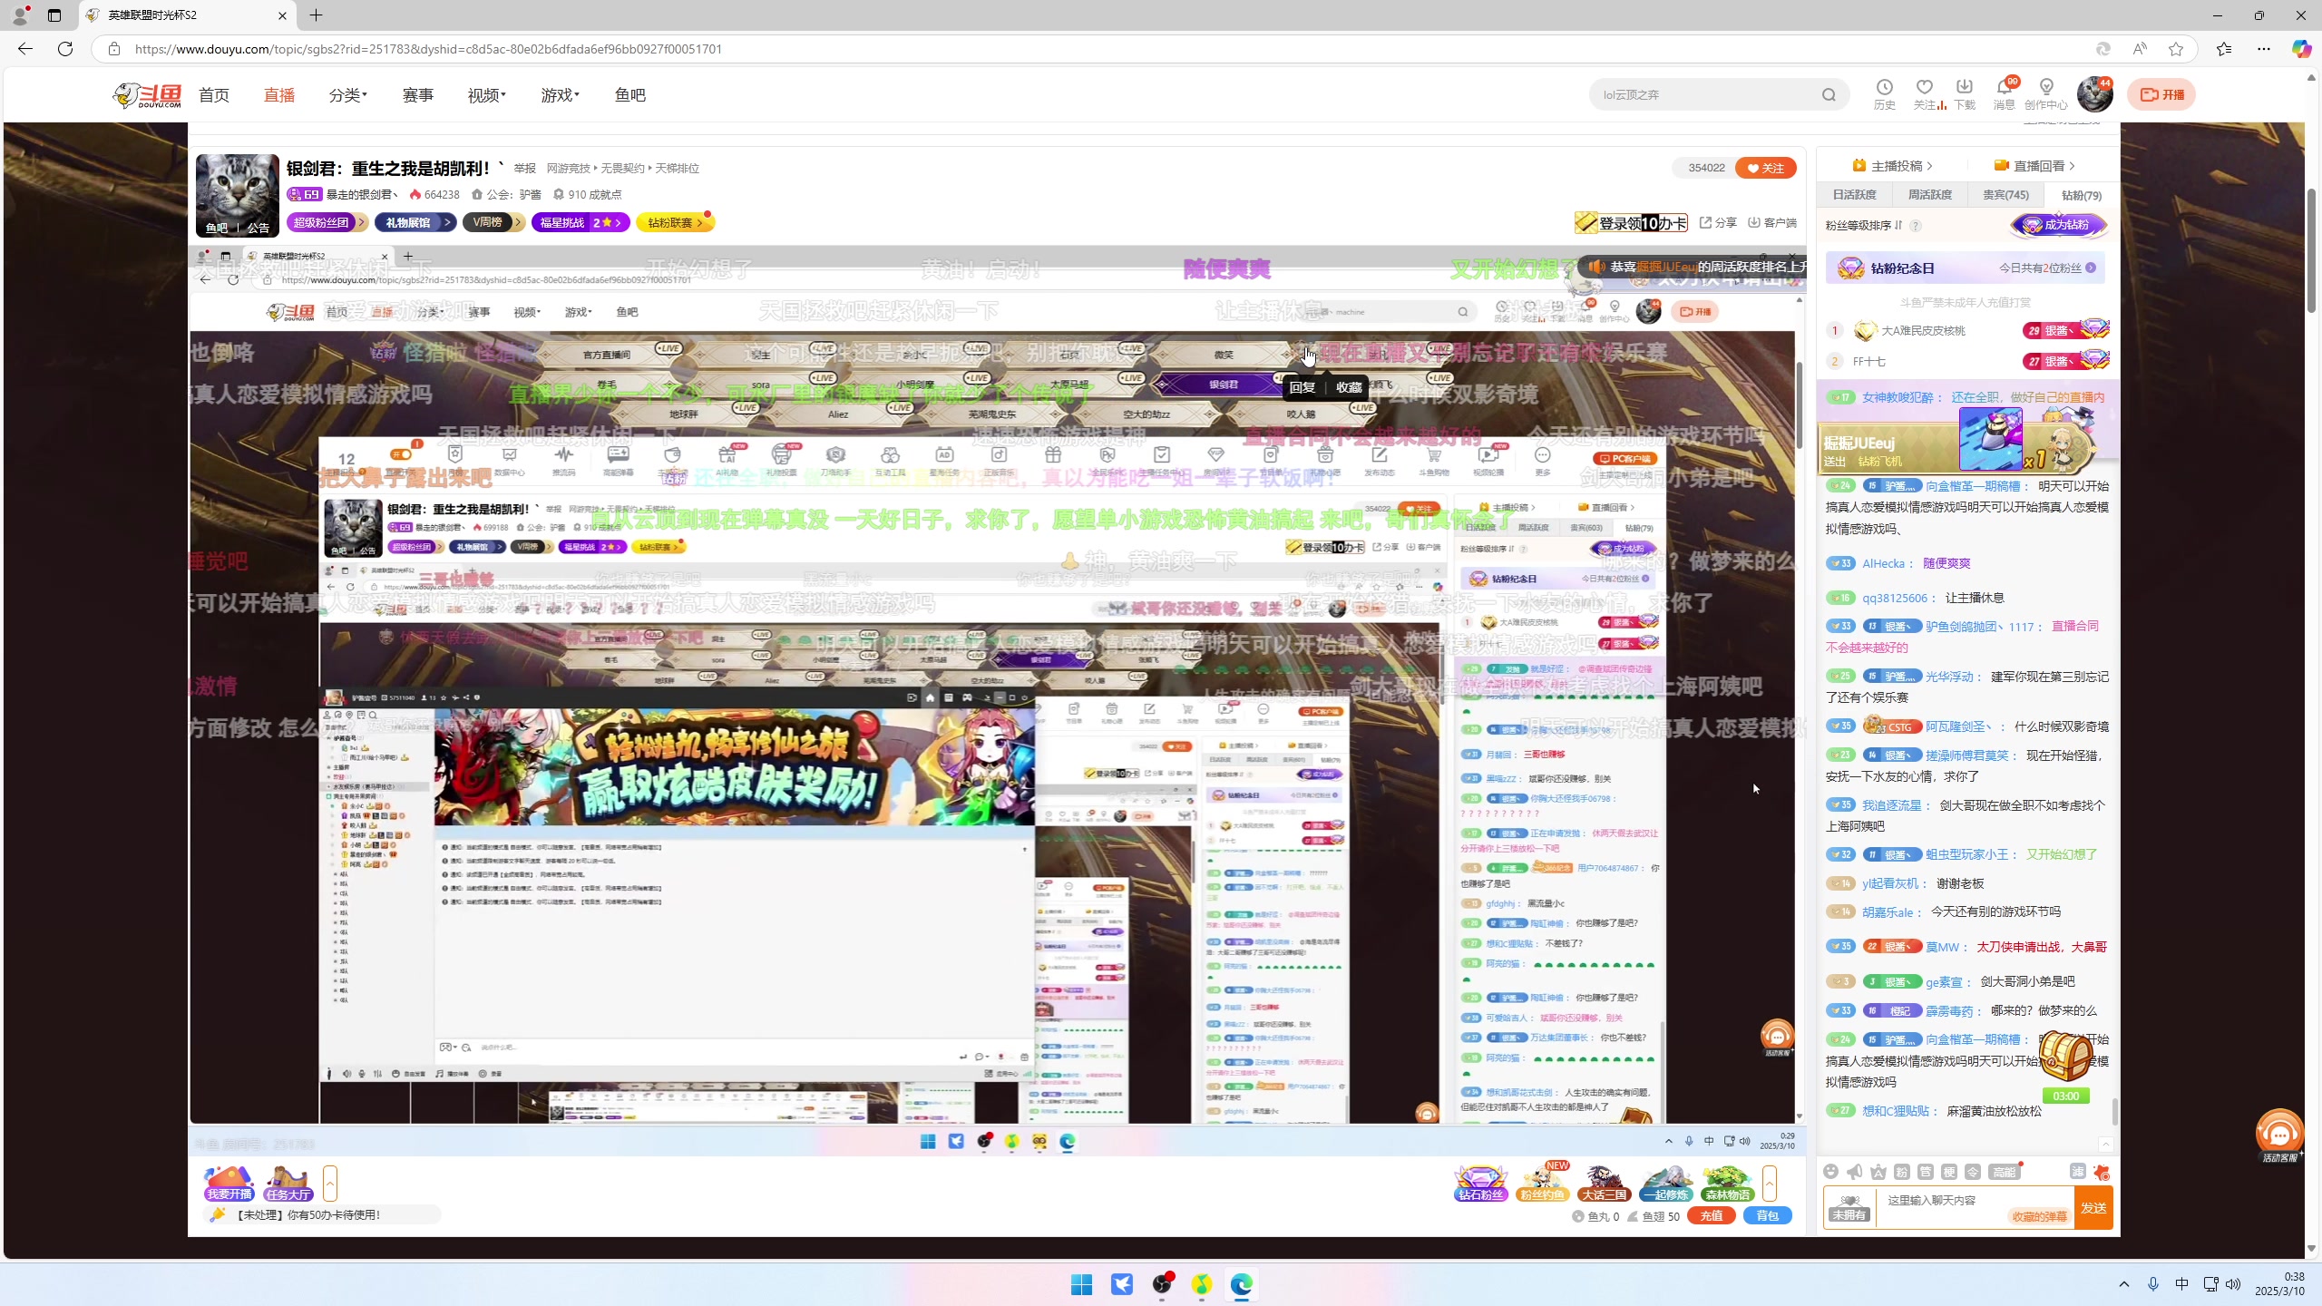The height and width of the screenshot is (1306, 2322).
Task: Click the '开播' go live button
Action: (2161, 94)
